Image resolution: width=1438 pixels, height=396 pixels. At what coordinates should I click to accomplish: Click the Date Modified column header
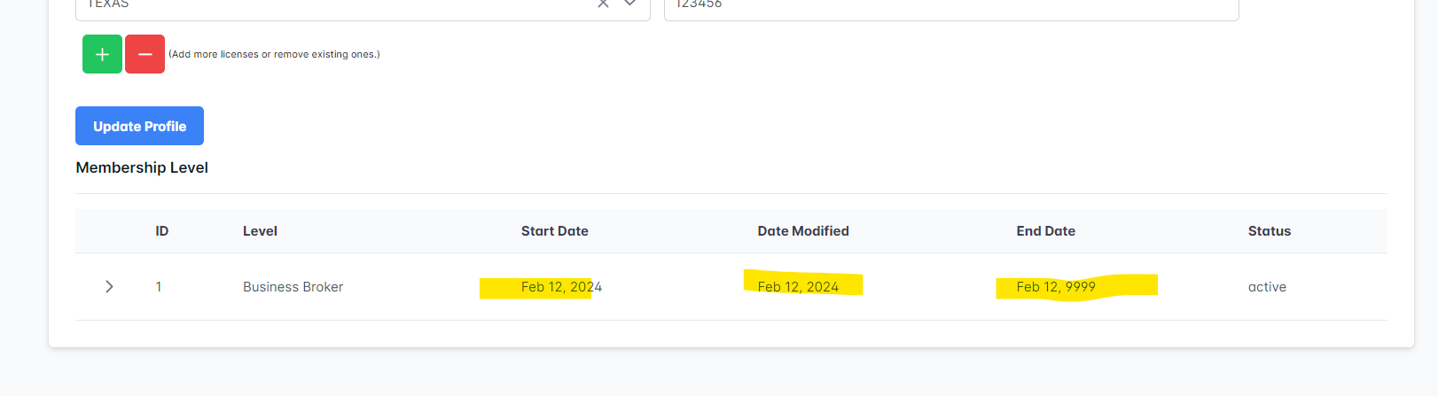(x=802, y=231)
